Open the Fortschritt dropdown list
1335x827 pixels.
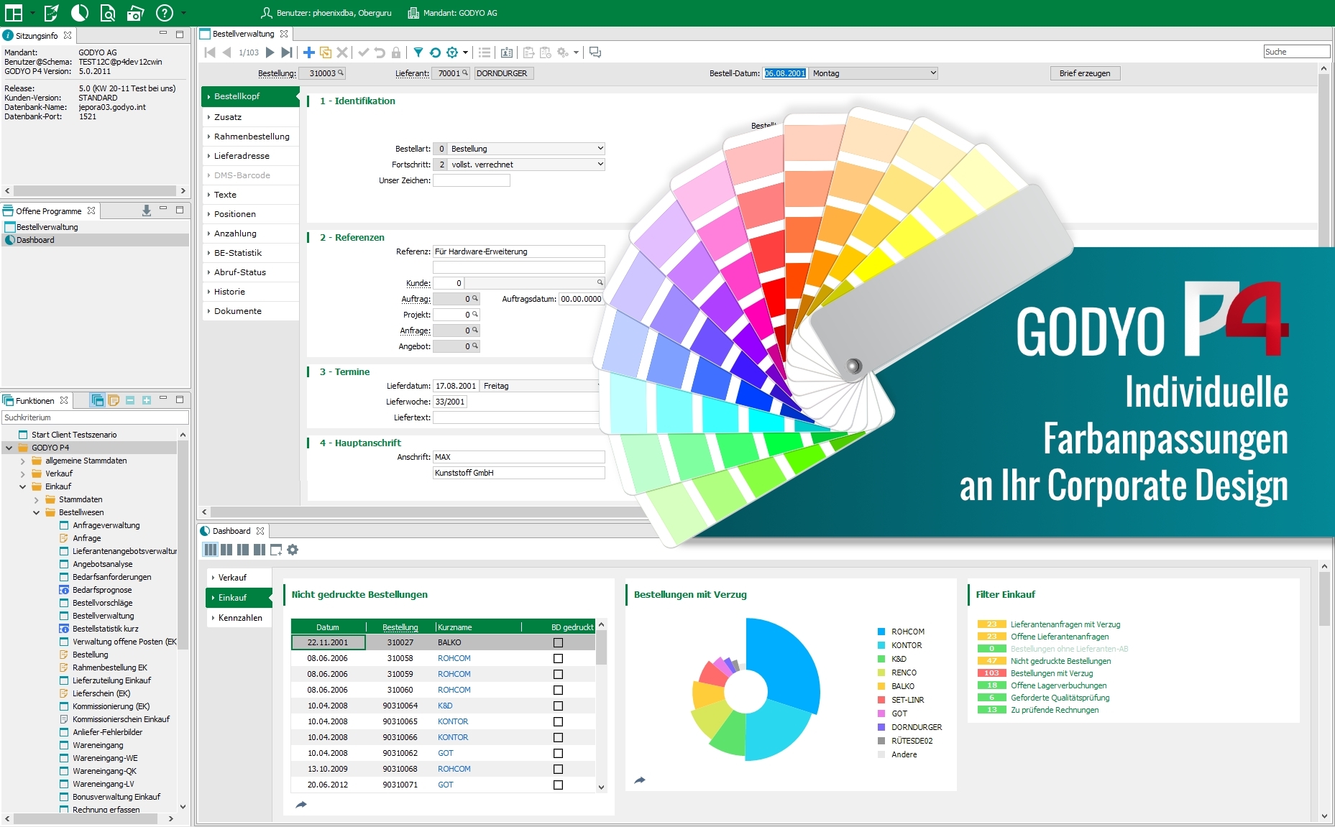click(x=600, y=165)
